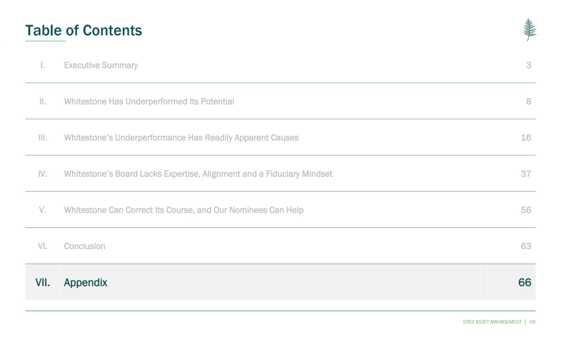
Task: Jump to the Conclusion section
Action: pyautogui.click(x=85, y=246)
